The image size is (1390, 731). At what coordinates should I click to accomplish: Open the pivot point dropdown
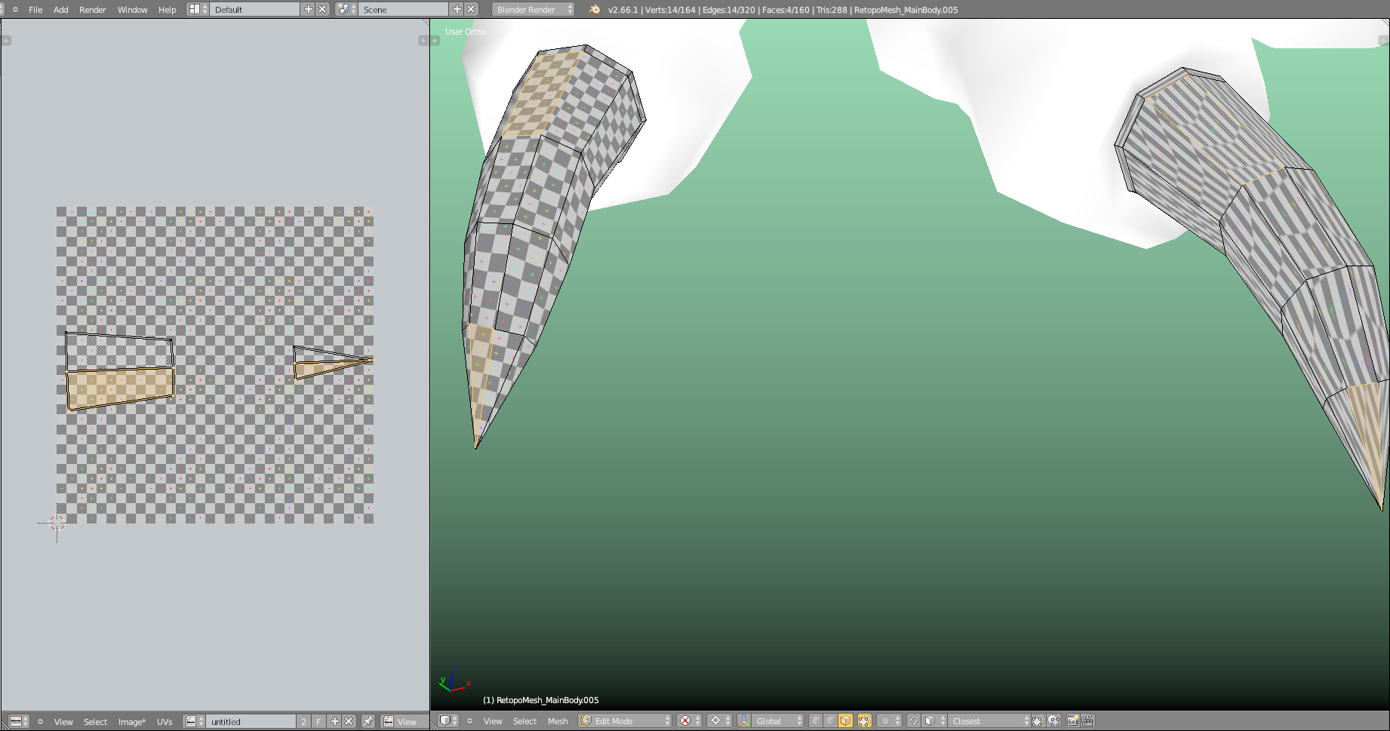pyautogui.click(x=718, y=720)
